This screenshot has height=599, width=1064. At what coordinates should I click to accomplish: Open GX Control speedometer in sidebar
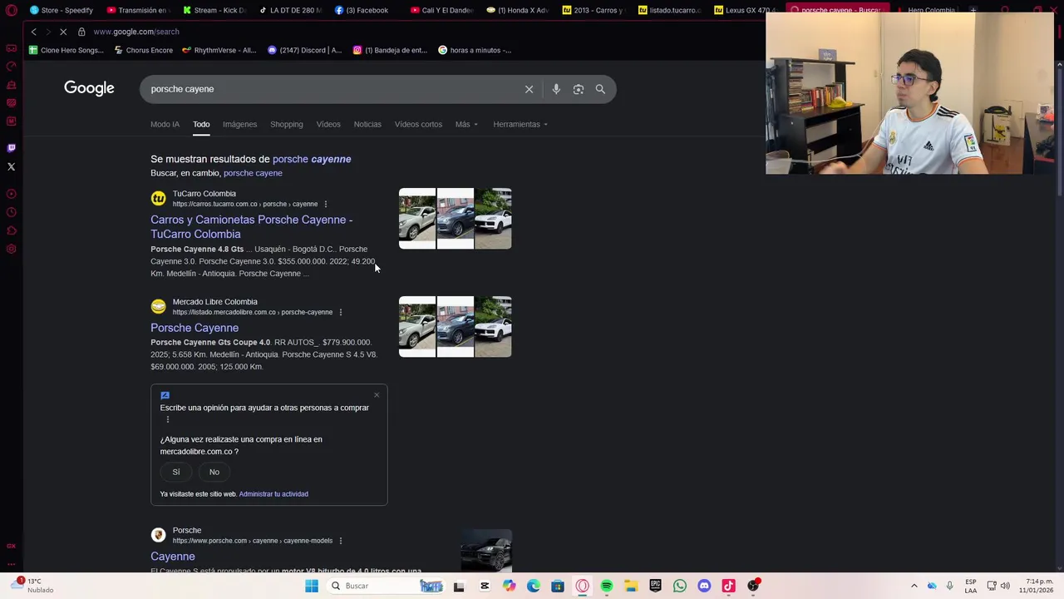coord(11,67)
